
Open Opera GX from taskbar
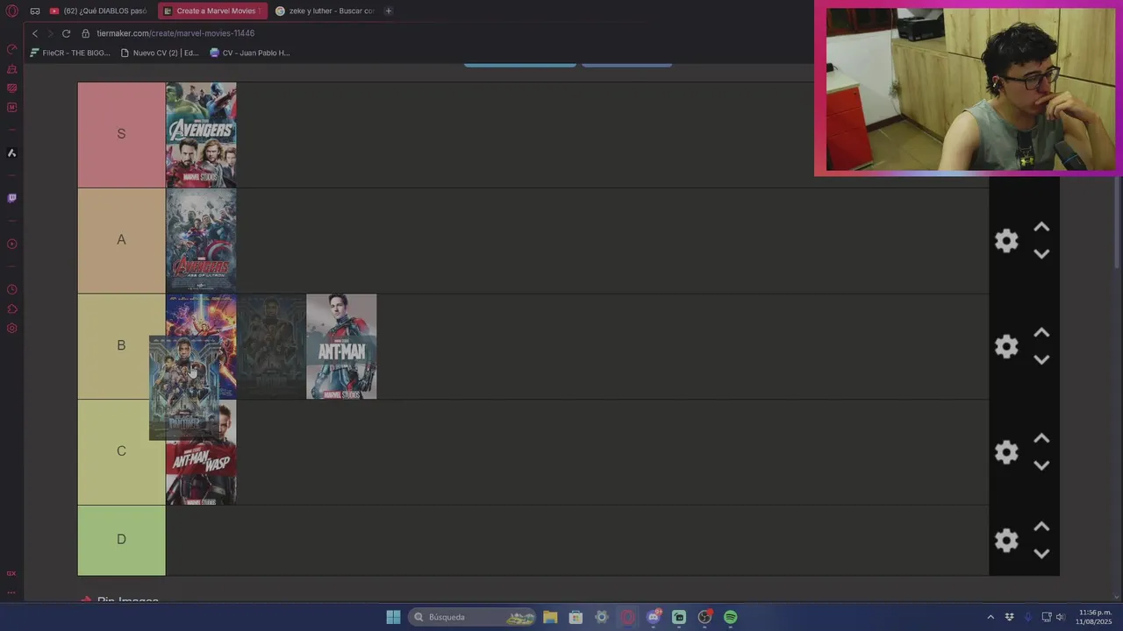627,617
